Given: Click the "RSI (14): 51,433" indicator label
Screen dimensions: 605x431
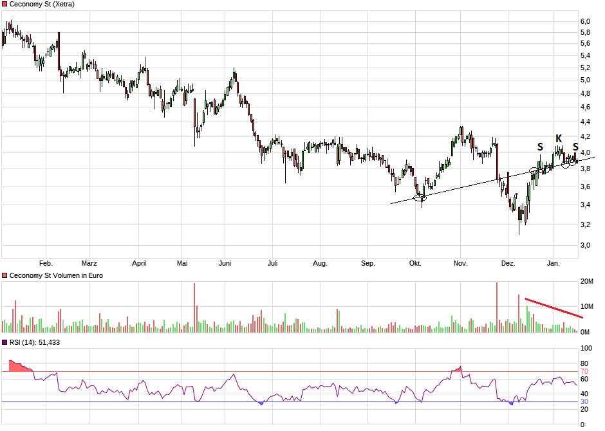Looking at the screenshot, I should (35, 342).
